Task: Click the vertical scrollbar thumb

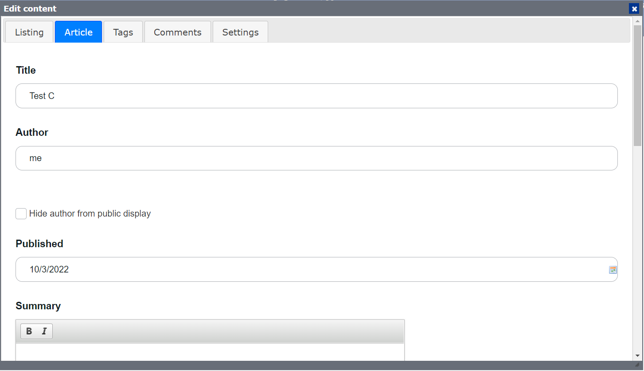Action: point(638,86)
